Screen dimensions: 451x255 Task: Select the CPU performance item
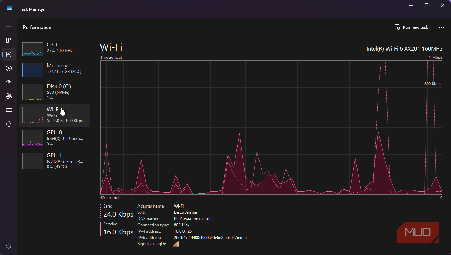coord(54,49)
